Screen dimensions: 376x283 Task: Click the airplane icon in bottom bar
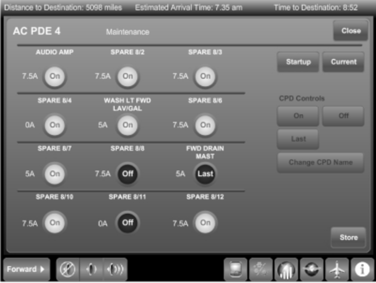(337, 270)
